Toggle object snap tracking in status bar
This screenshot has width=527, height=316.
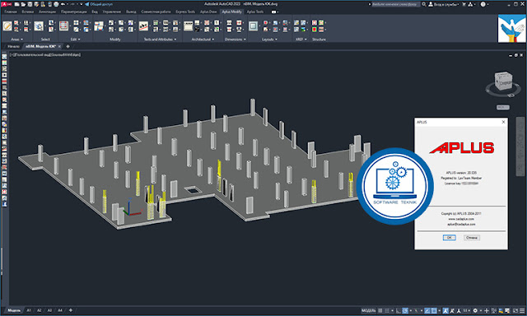tap(427, 310)
